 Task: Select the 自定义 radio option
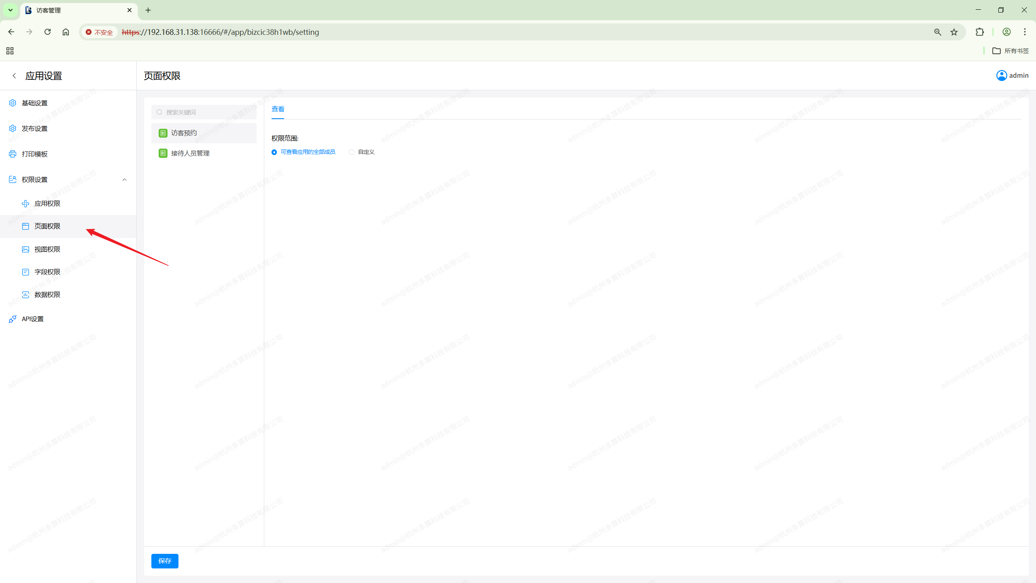(352, 152)
